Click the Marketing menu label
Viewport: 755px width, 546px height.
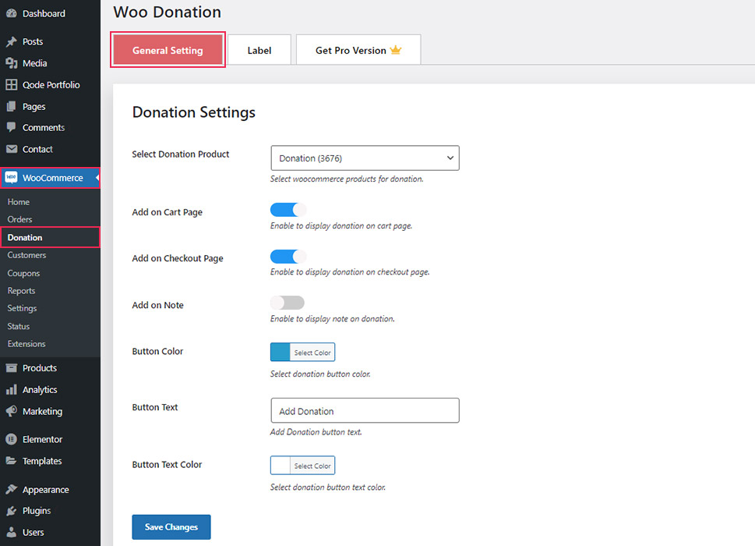(x=42, y=412)
